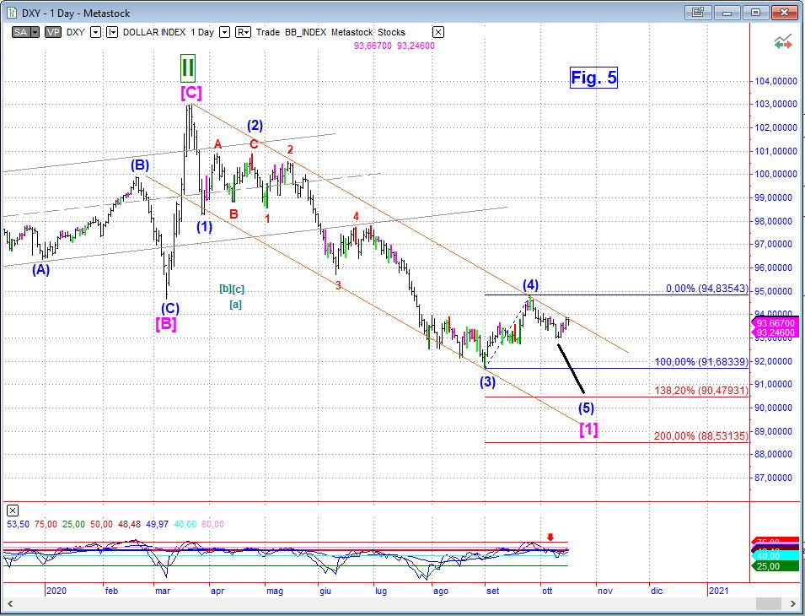The width and height of the screenshot is (805, 616).
Task: Click the blue '(3)' wave label
Action: (x=488, y=381)
